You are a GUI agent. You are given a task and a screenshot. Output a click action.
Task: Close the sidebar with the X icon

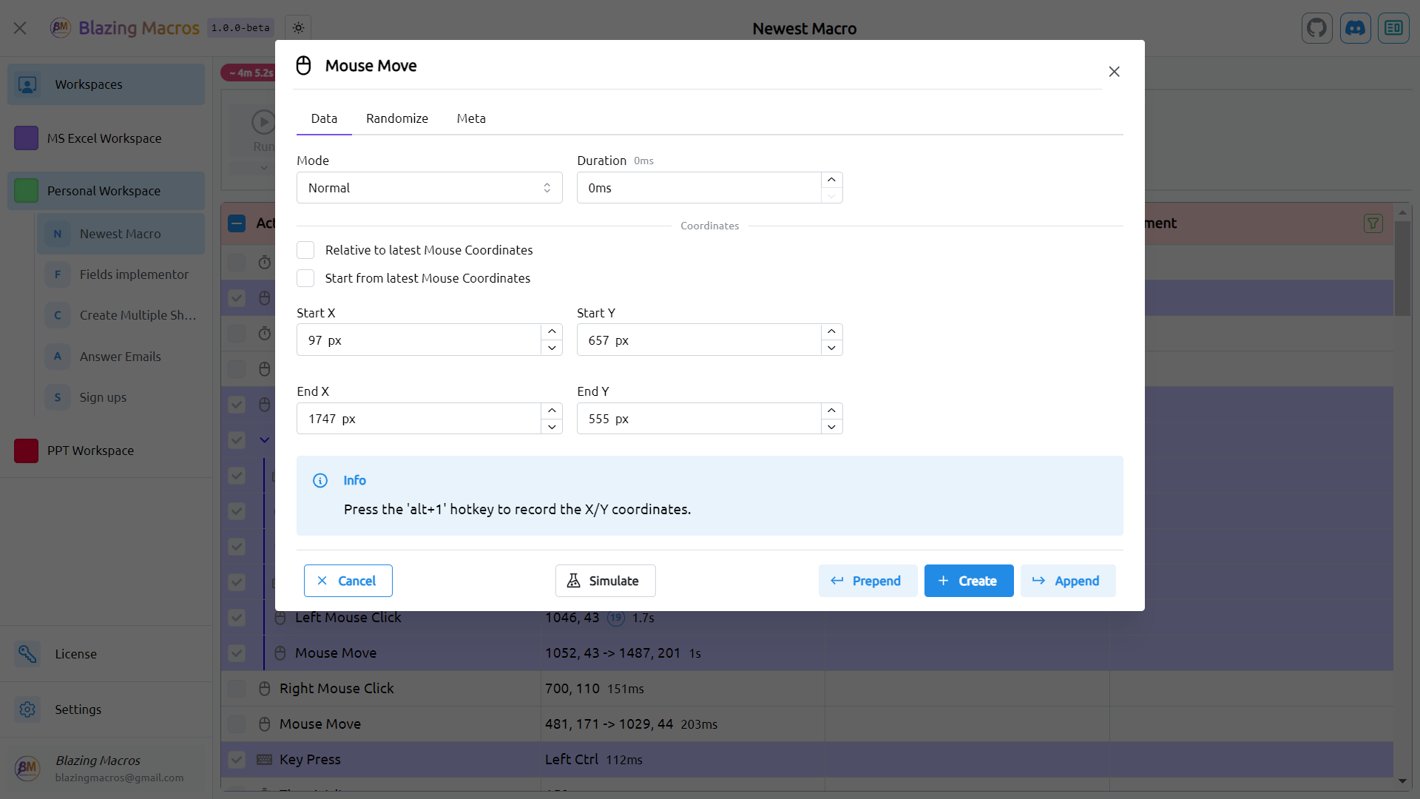point(20,28)
